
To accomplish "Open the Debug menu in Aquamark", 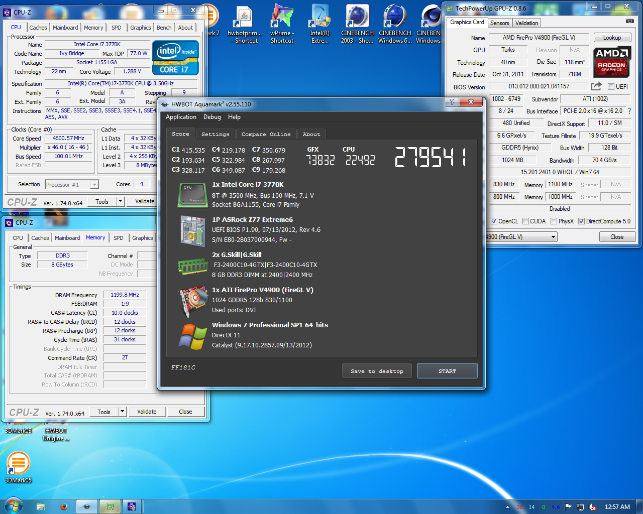I will [x=212, y=117].
